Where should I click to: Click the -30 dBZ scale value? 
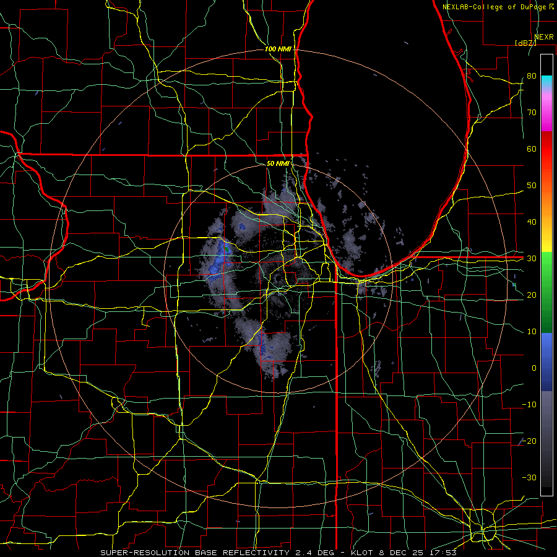point(529,477)
